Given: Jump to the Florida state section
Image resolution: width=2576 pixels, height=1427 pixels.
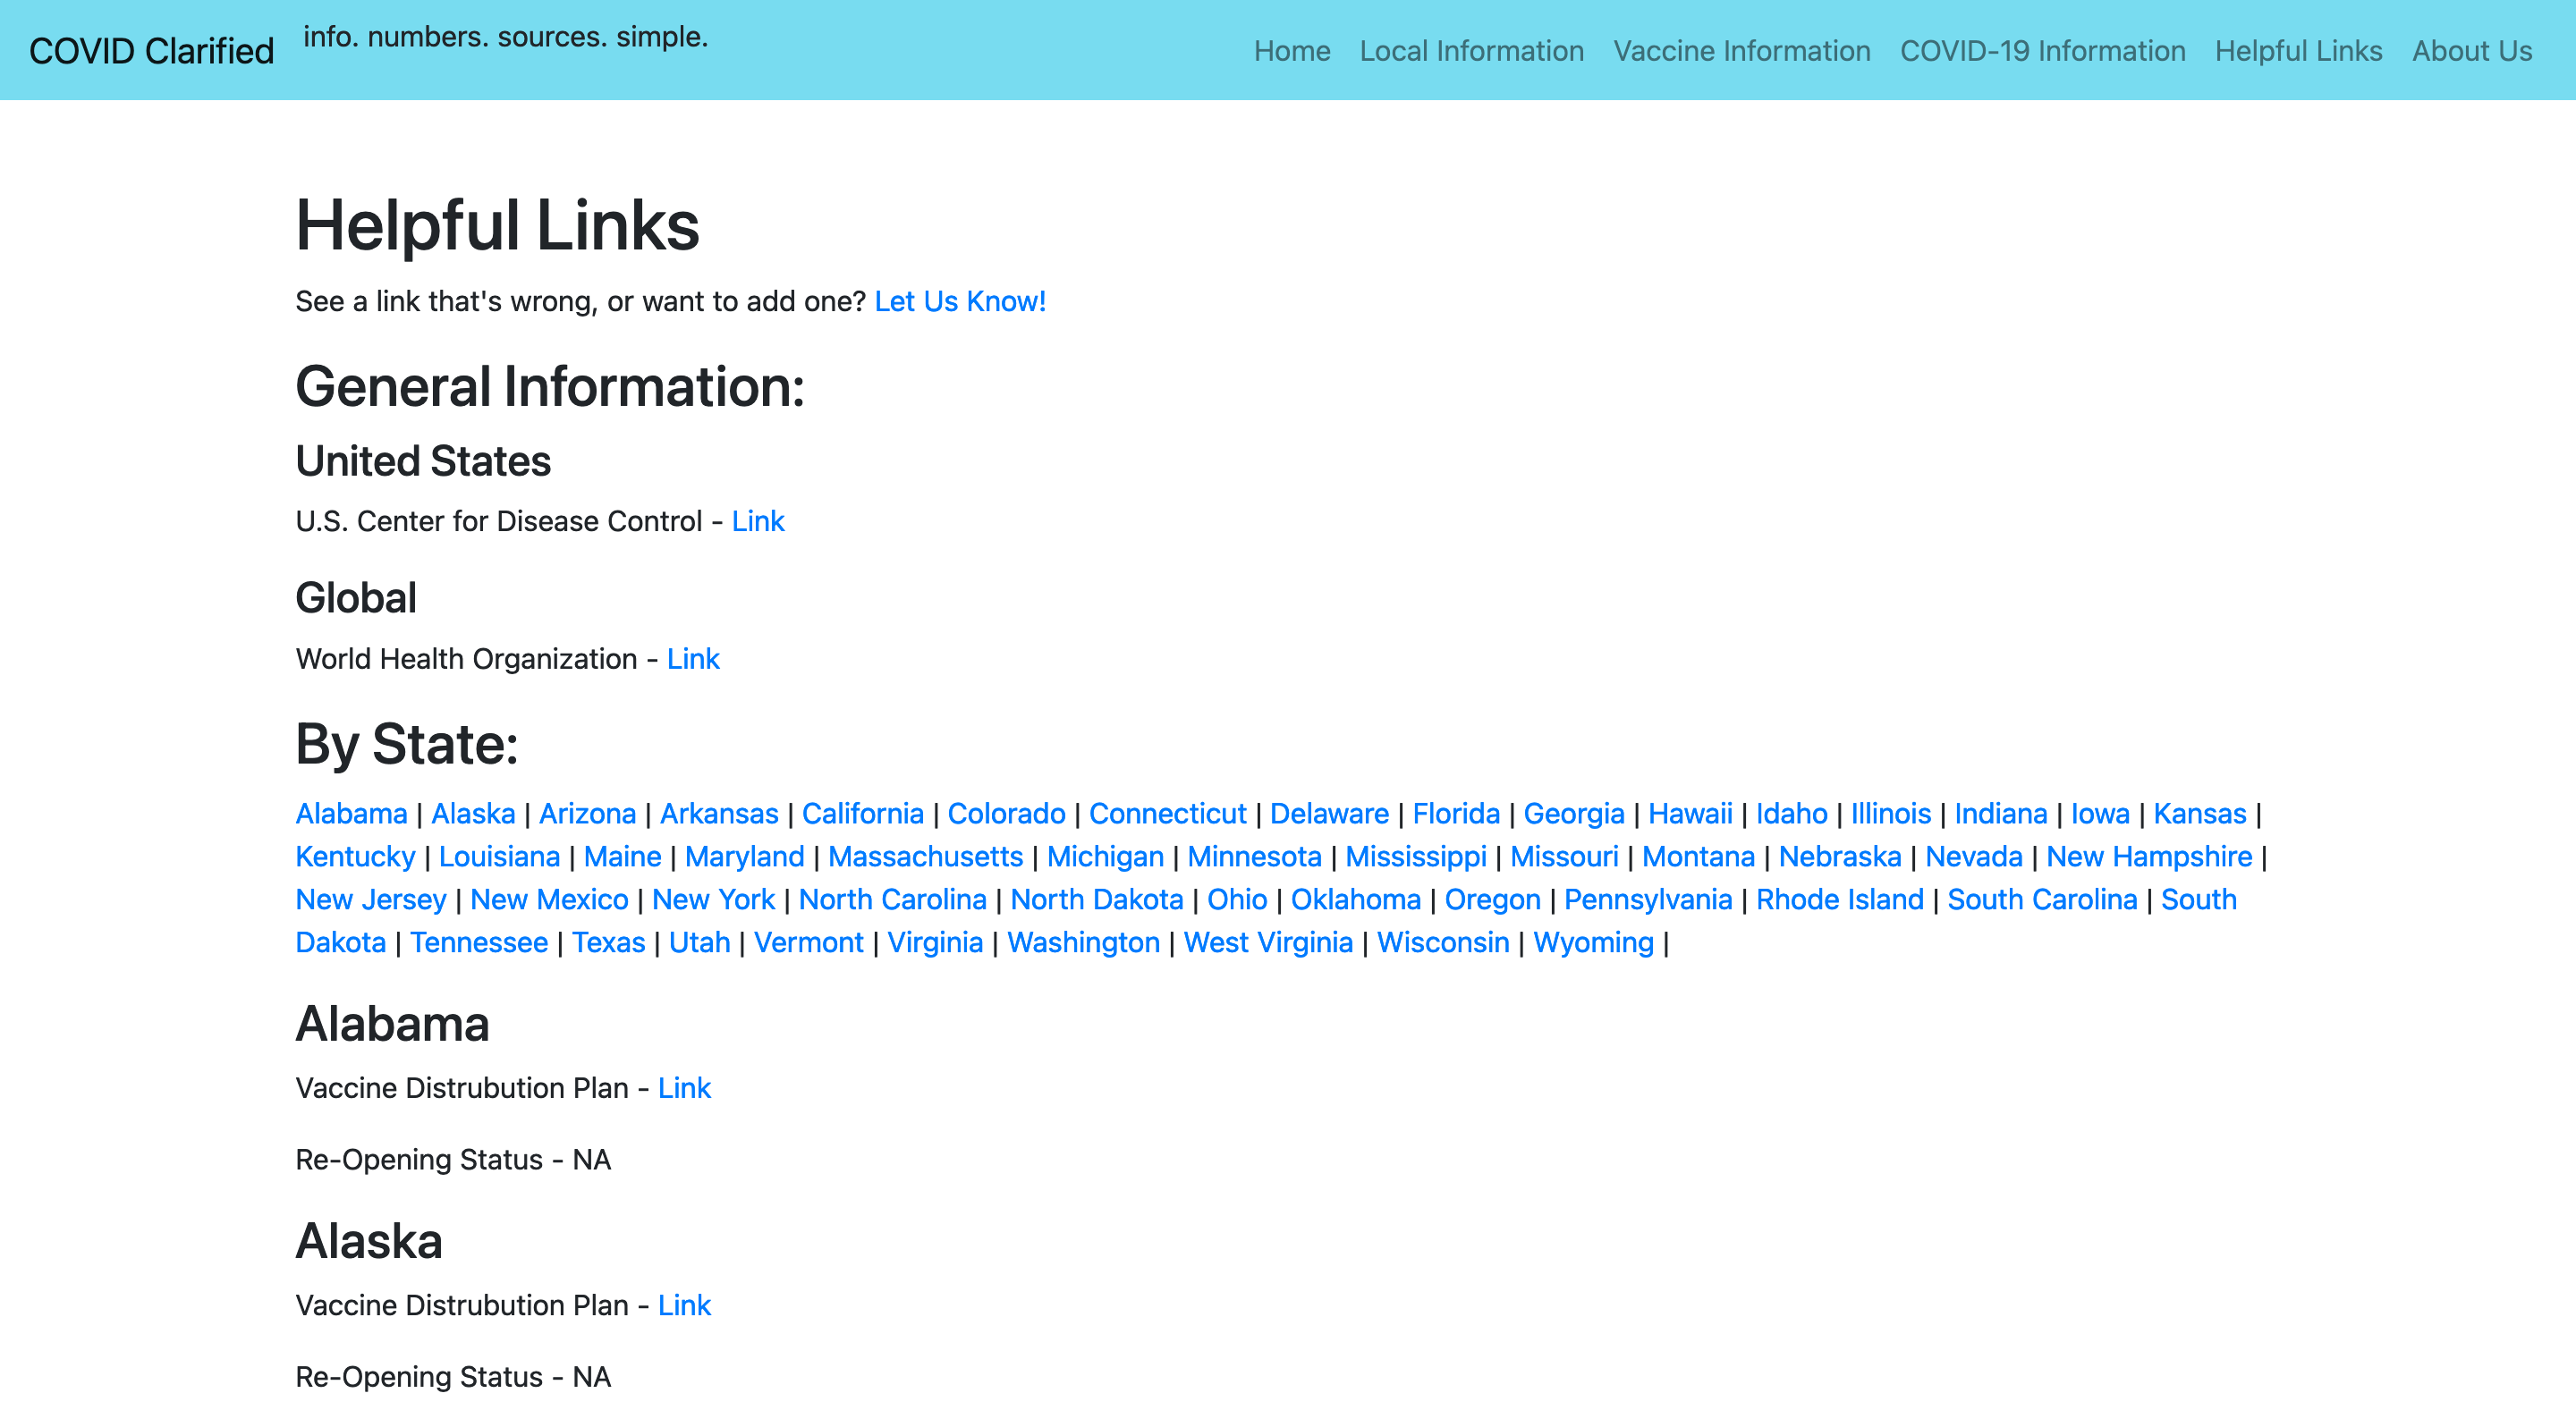Looking at the screenshot, I should coord(1455,814).
